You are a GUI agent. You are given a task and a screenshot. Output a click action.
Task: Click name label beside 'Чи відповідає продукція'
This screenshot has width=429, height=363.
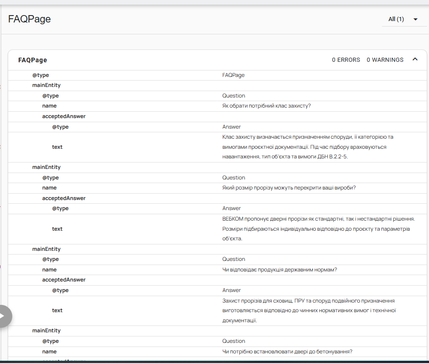[49, 270]
